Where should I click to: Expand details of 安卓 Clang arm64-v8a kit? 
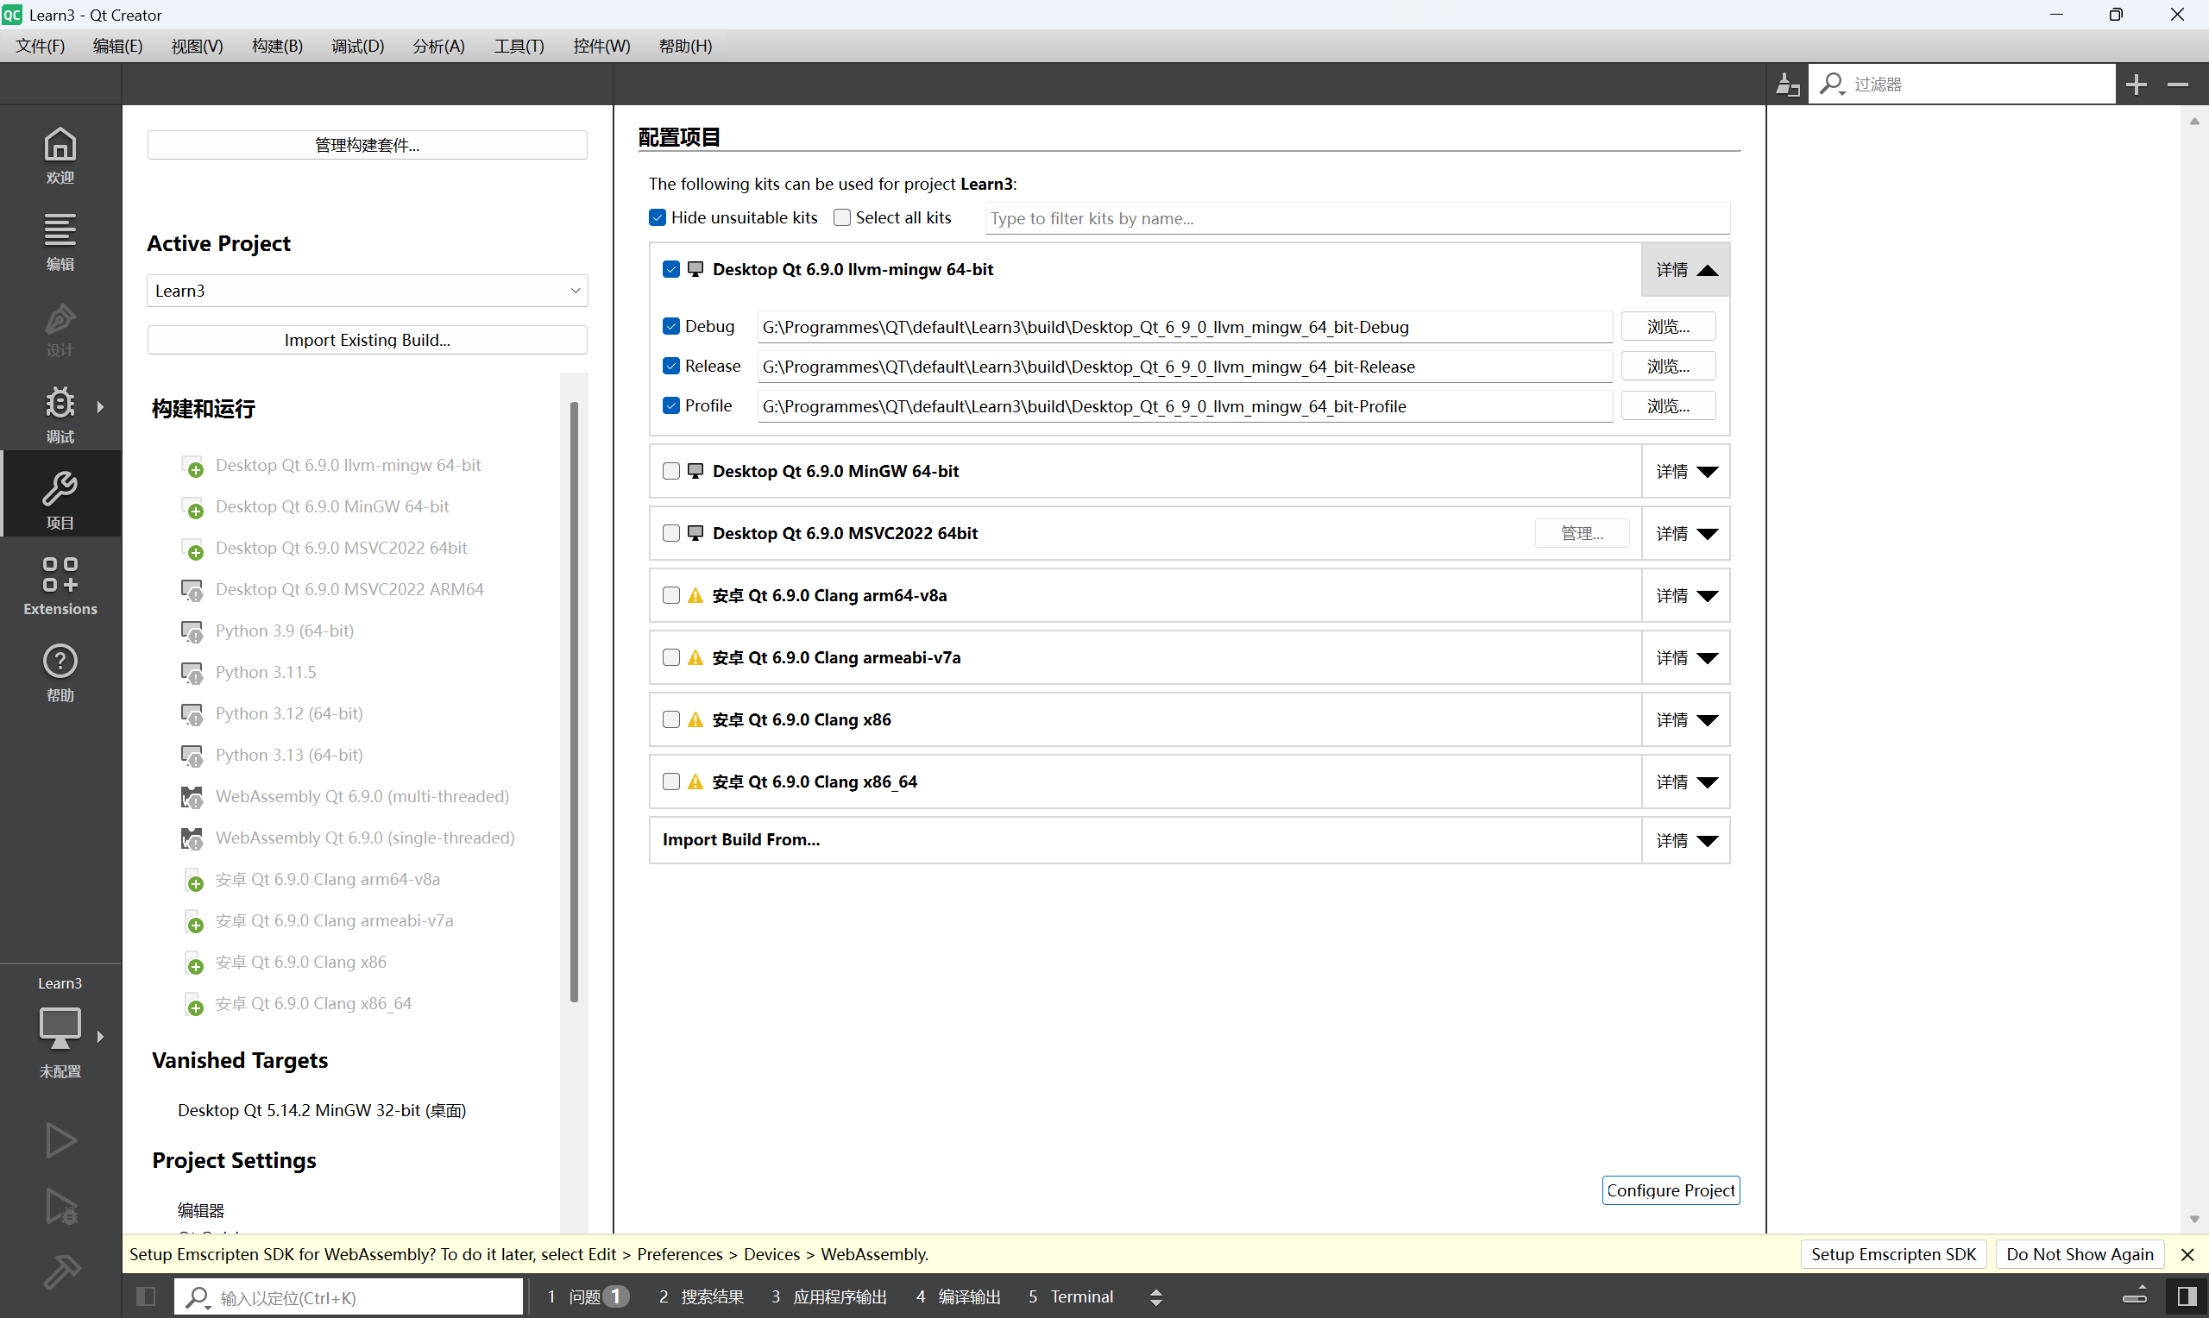(x=1686, y=596)
